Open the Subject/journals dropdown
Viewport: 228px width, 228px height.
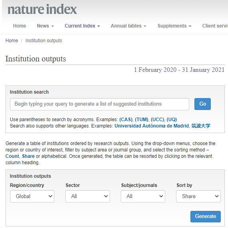pos(143,196)
